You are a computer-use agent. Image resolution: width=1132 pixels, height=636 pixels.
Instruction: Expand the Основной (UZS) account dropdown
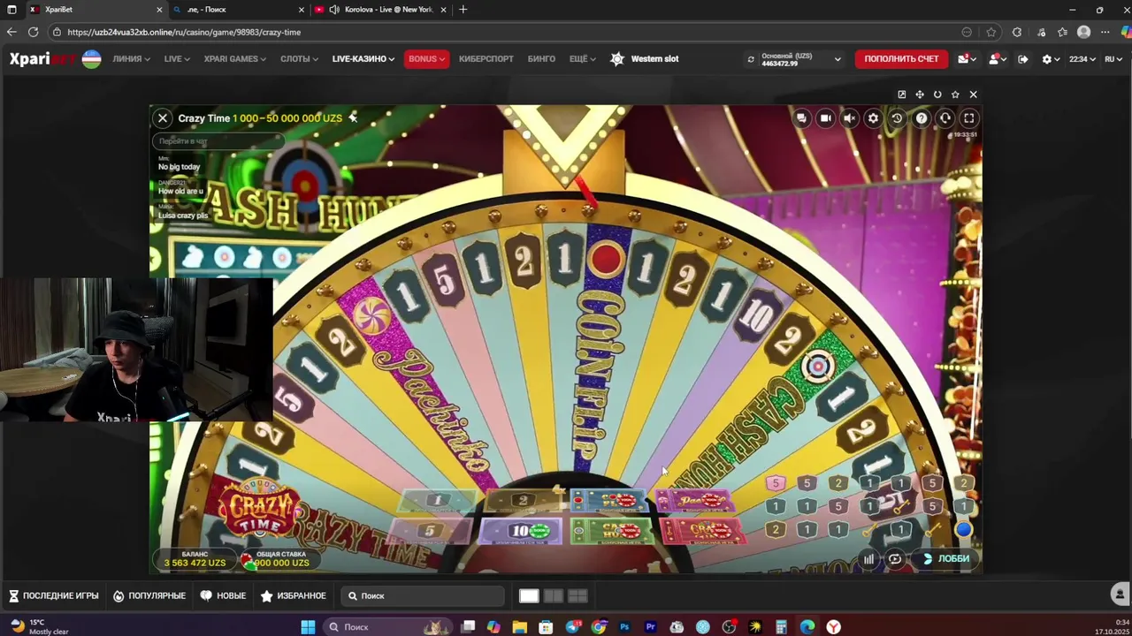pyautogui.click(x=800, y=59)
